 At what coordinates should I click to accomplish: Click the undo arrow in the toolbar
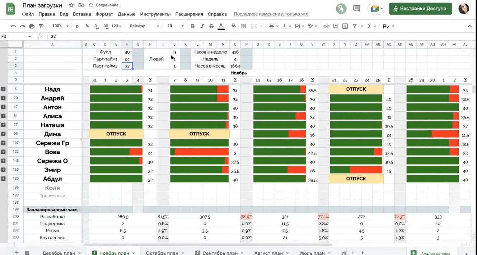coord(13,26)
